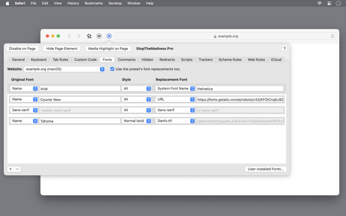Switch to the iCloud tab
Viewport: 346px width, 216px height.
[276, 60]
